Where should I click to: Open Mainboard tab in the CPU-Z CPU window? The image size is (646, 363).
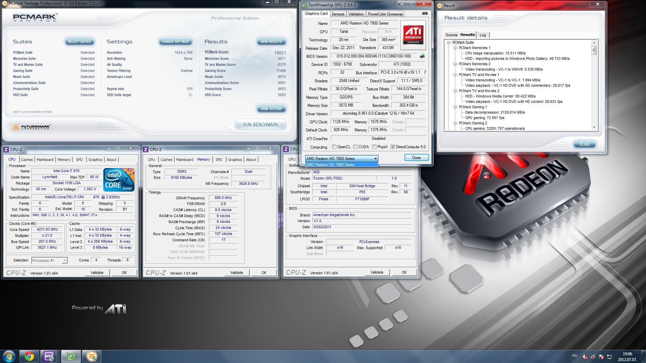[x=45, y=160]
